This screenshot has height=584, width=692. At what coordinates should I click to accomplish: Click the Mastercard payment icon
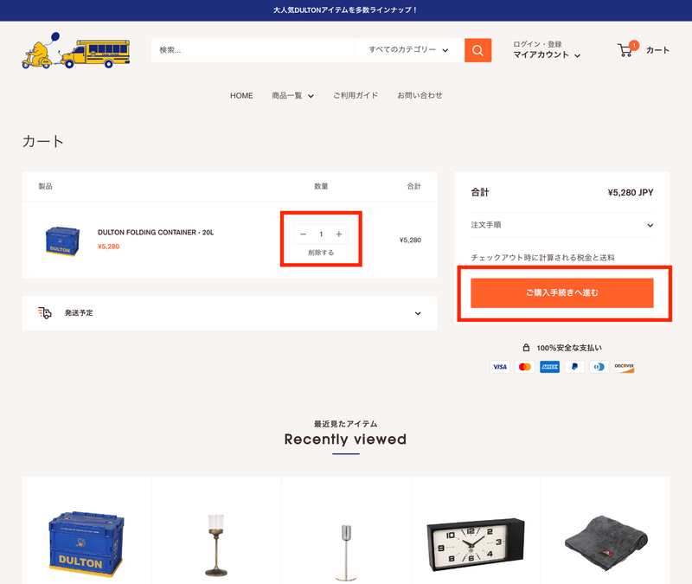pyautogui.click(x=525, y=367)
